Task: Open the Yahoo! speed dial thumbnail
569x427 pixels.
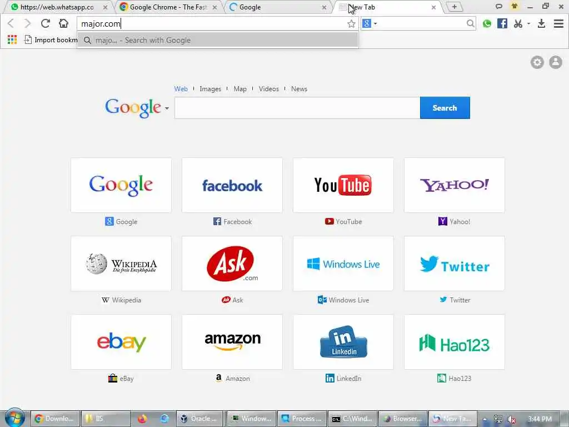Action: click(455, 185)
